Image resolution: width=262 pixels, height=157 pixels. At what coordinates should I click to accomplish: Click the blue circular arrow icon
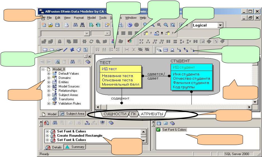pyautogui.click(x=130, y=25)
